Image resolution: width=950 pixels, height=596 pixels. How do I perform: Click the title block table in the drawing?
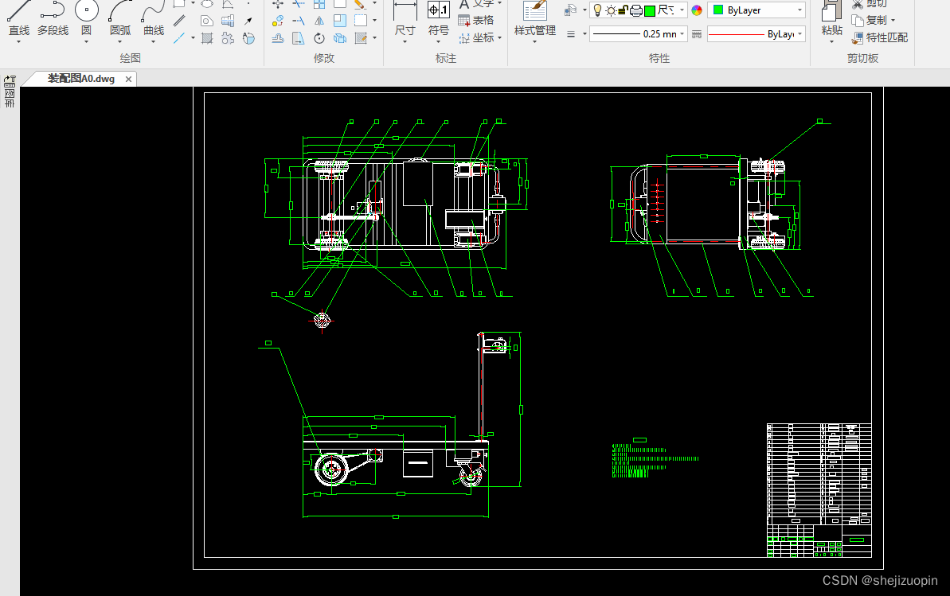click(x=819, y=491)
